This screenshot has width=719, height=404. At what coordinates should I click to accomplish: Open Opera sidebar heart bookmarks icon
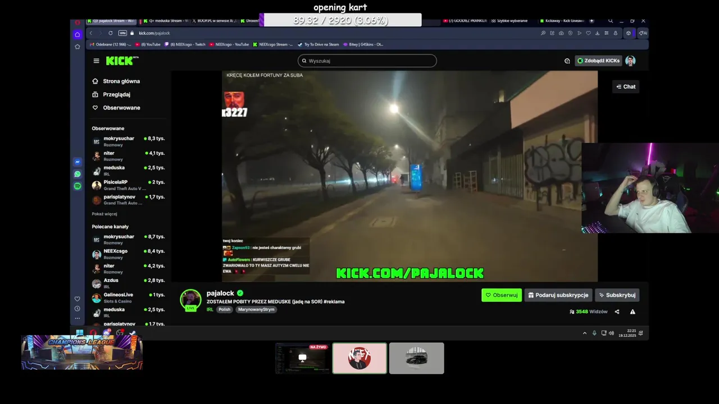78,299
